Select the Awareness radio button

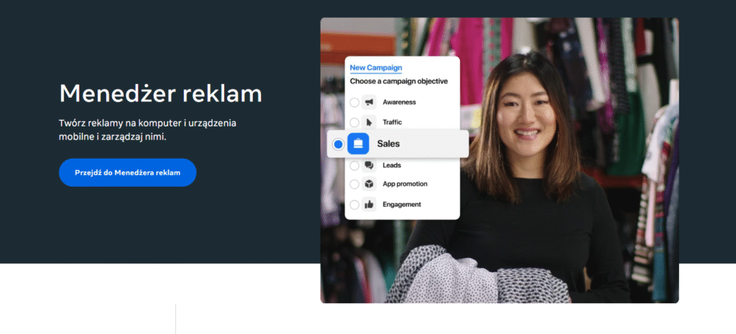pyautogui.click(x=354, y=103)
